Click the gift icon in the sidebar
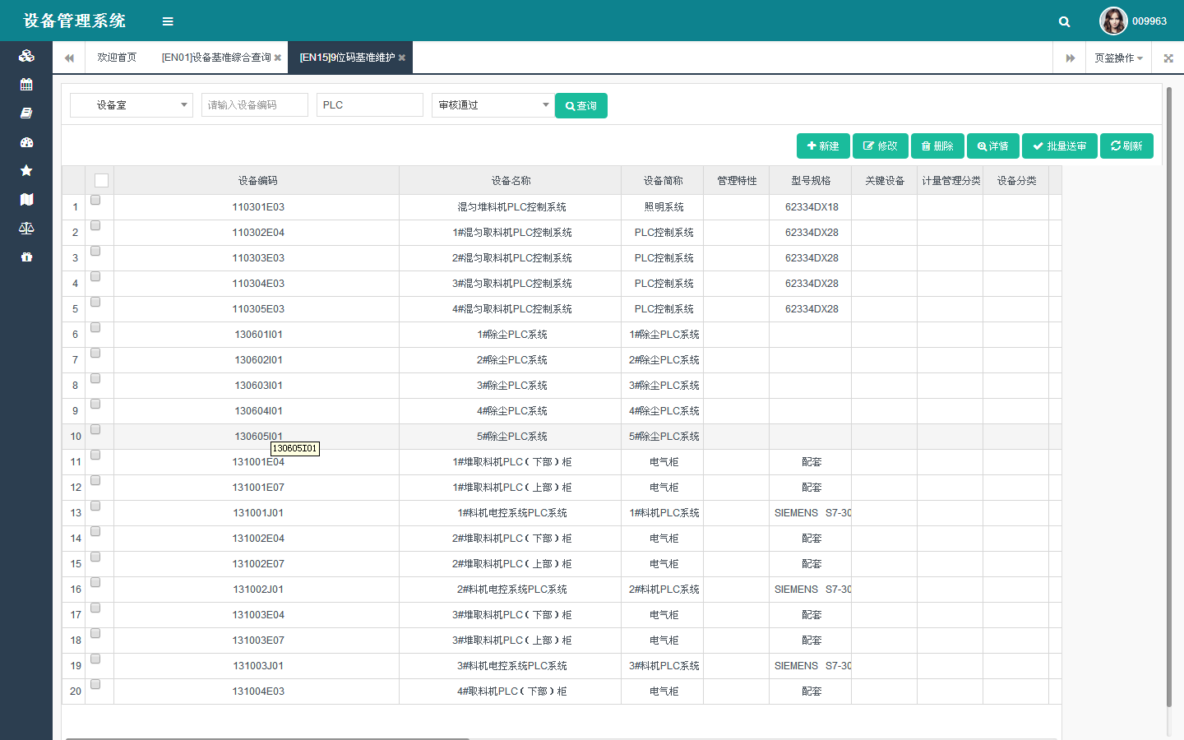The height and width of the screenshot is (740, 1184). [x=26, y=257]
